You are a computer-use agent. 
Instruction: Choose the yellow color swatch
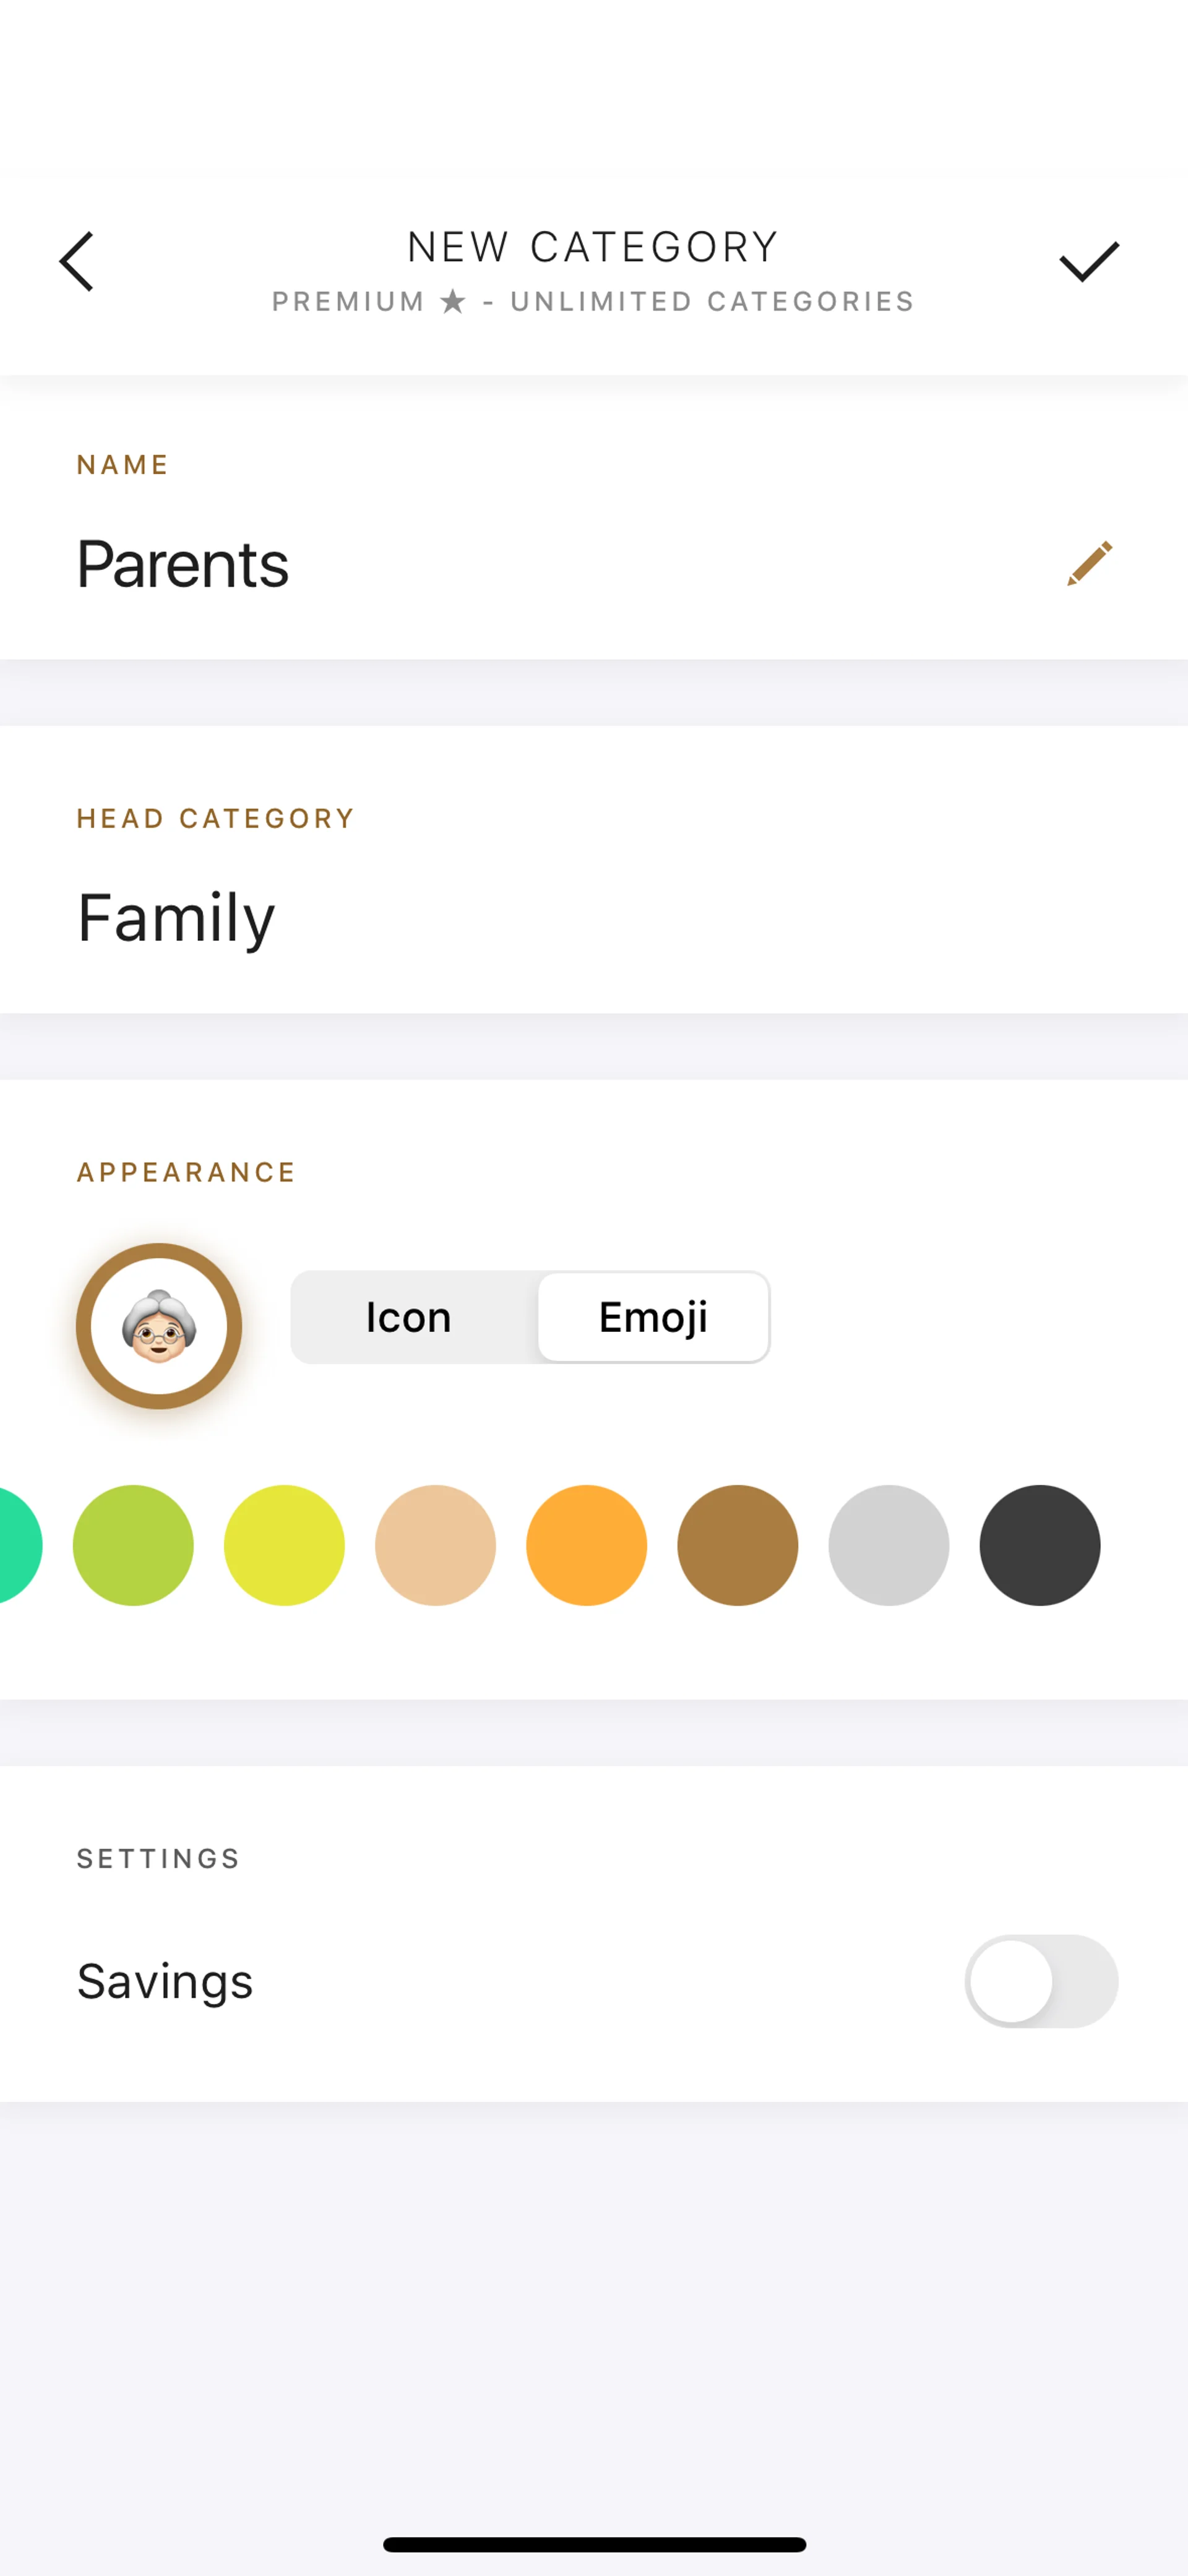[284, 1545]
